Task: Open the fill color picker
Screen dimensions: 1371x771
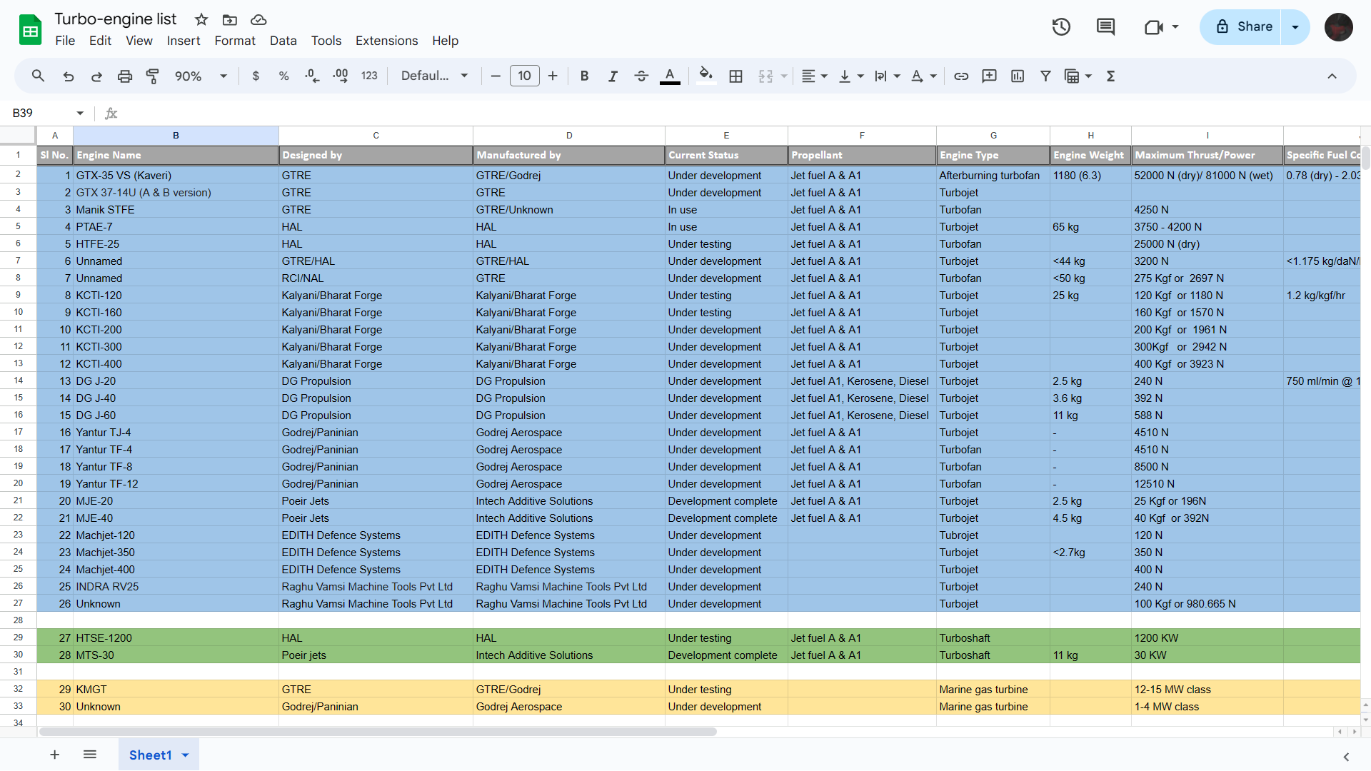Action: pos(705,76)
